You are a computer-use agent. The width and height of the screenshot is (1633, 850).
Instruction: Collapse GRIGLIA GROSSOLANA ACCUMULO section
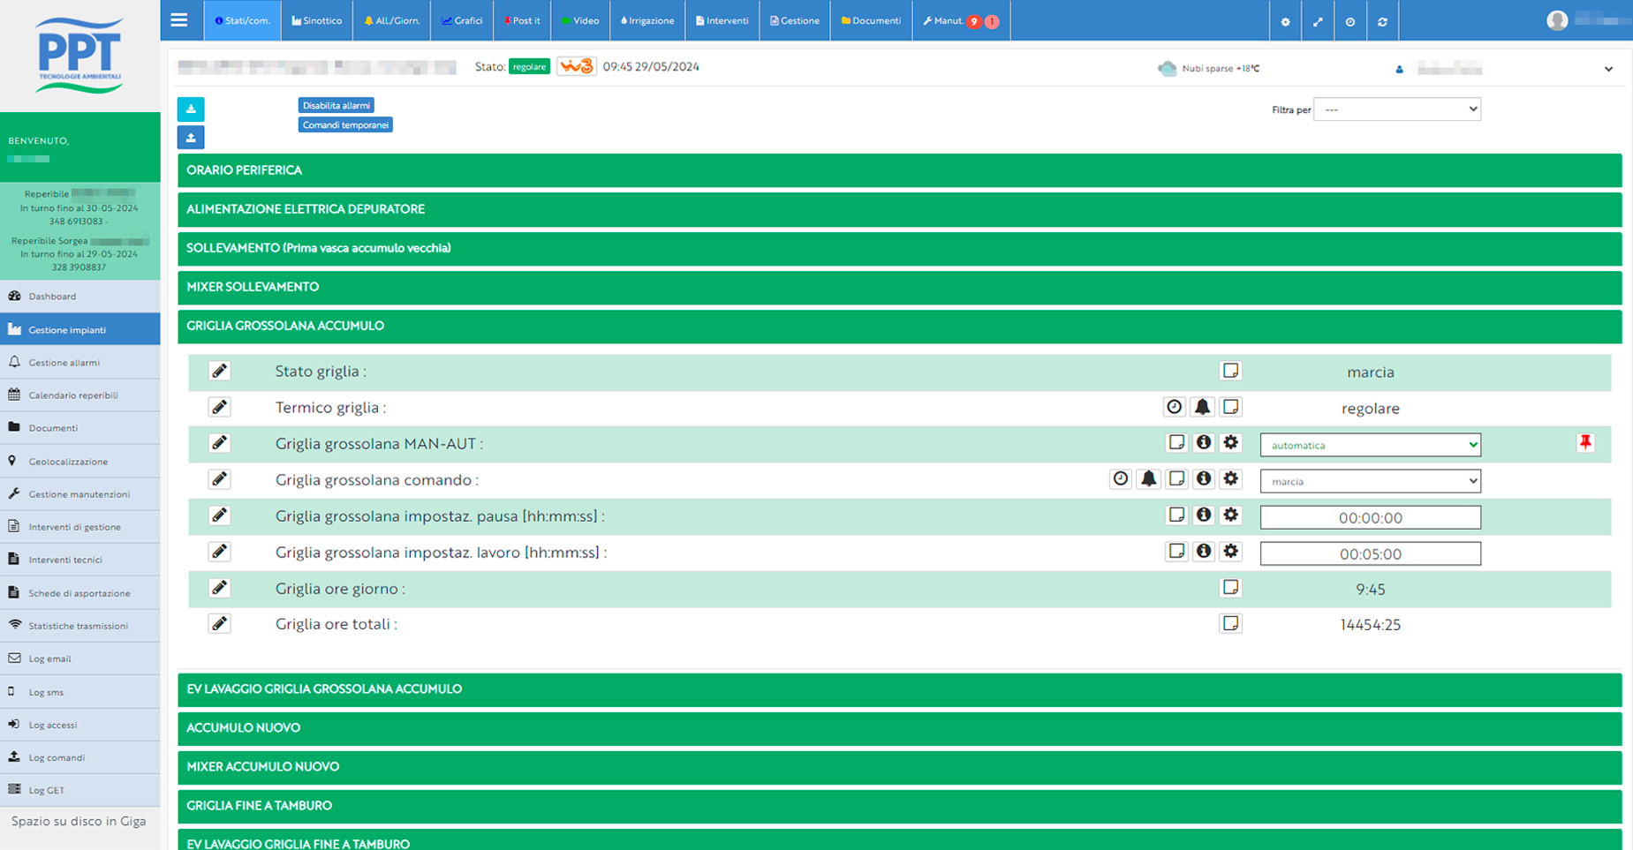tap(899, 326)
